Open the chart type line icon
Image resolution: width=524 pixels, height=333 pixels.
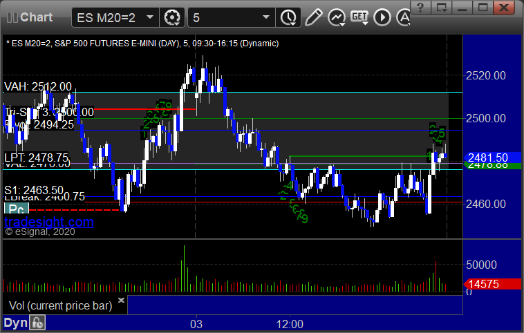tap(336, 17)
